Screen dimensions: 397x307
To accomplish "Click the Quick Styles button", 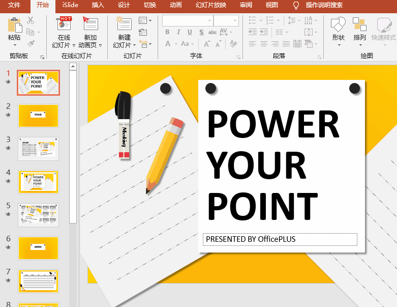I will click(x=384, y=32).
